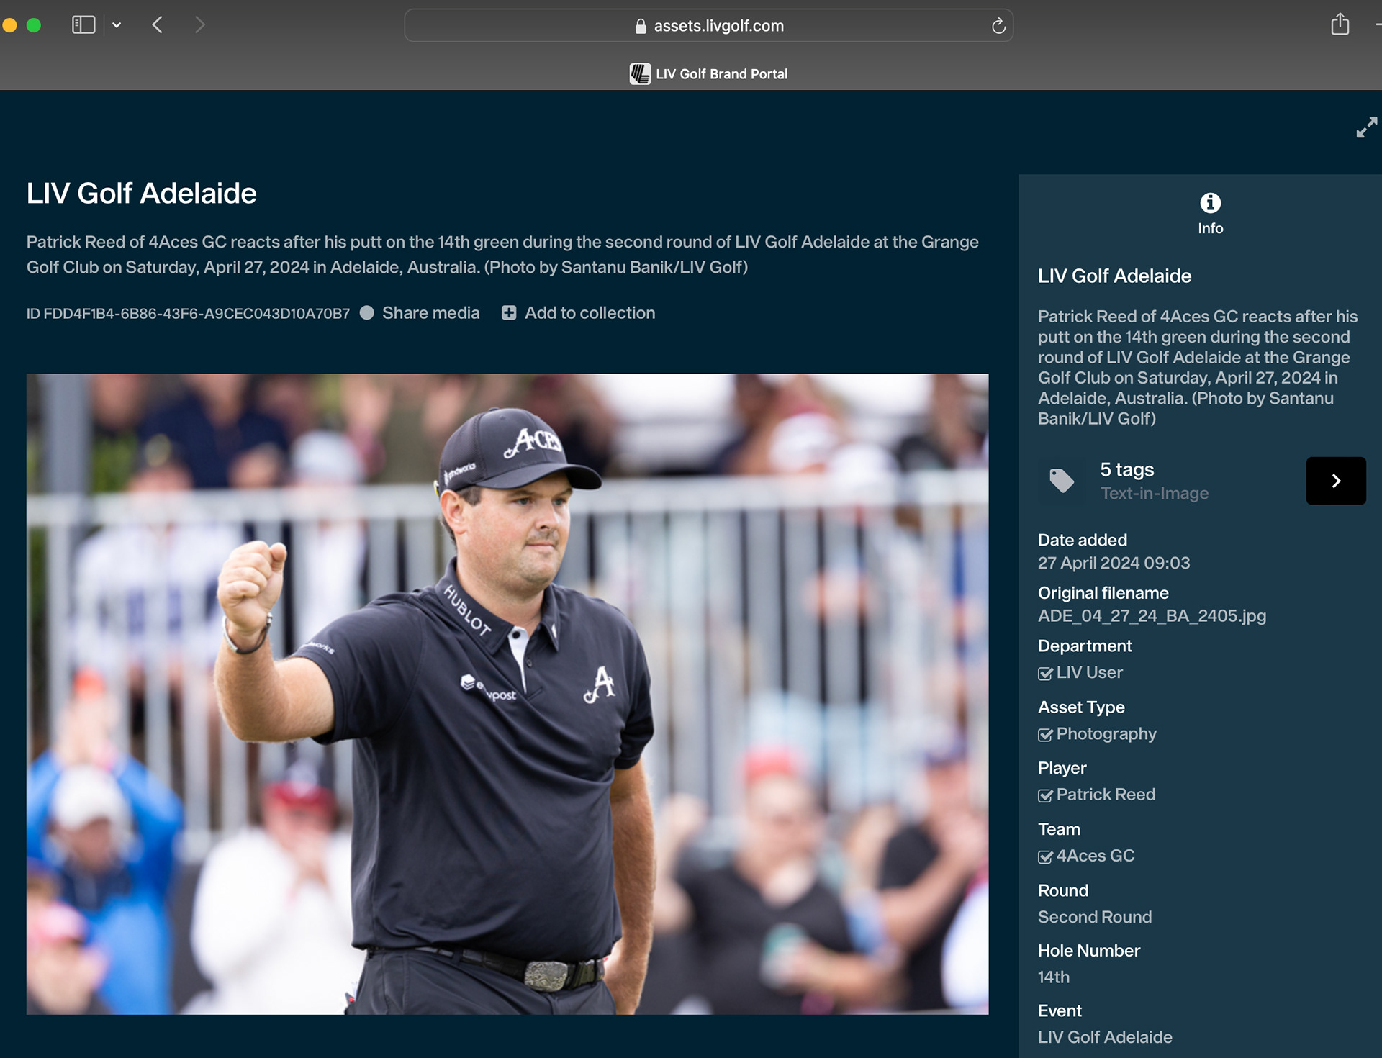Click the Info panel icon

pos(1210,204)
